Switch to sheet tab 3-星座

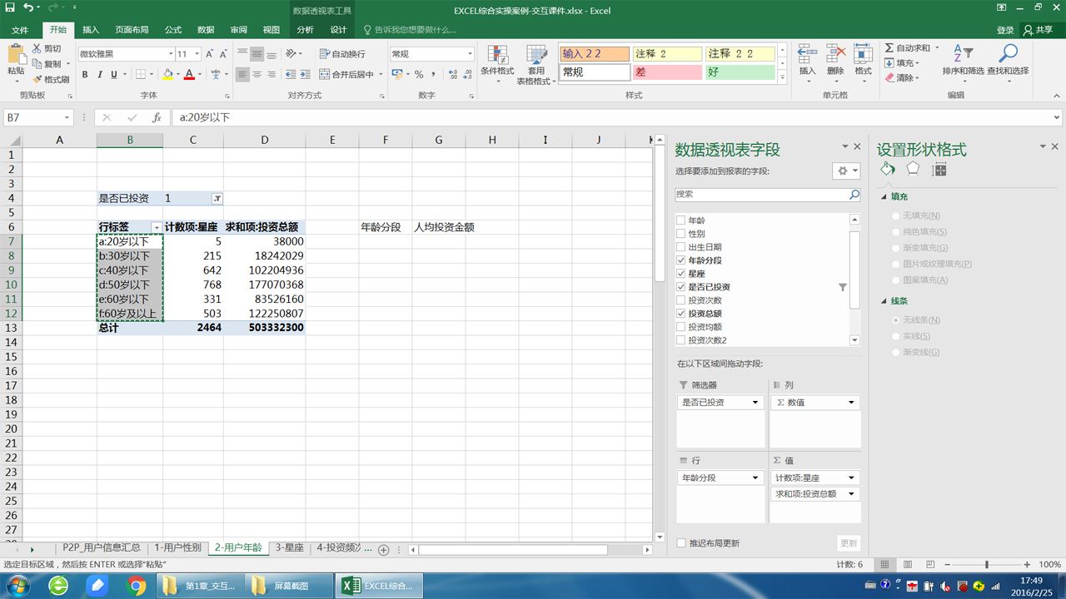click(289, 548)
